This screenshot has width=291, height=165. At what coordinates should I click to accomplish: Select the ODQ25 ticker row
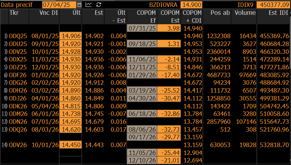tap(145, 36)
